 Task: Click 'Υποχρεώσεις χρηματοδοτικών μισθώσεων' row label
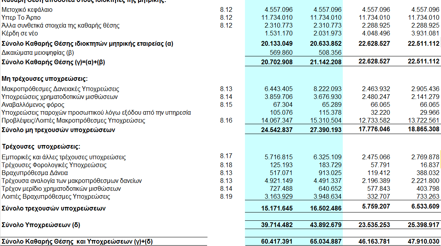click(x=60, y=97)
